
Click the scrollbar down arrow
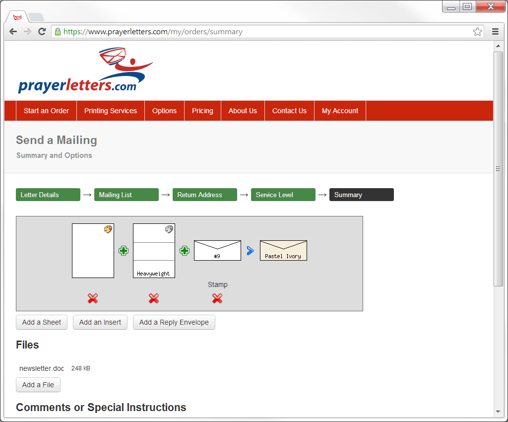[x=498, y=412]
